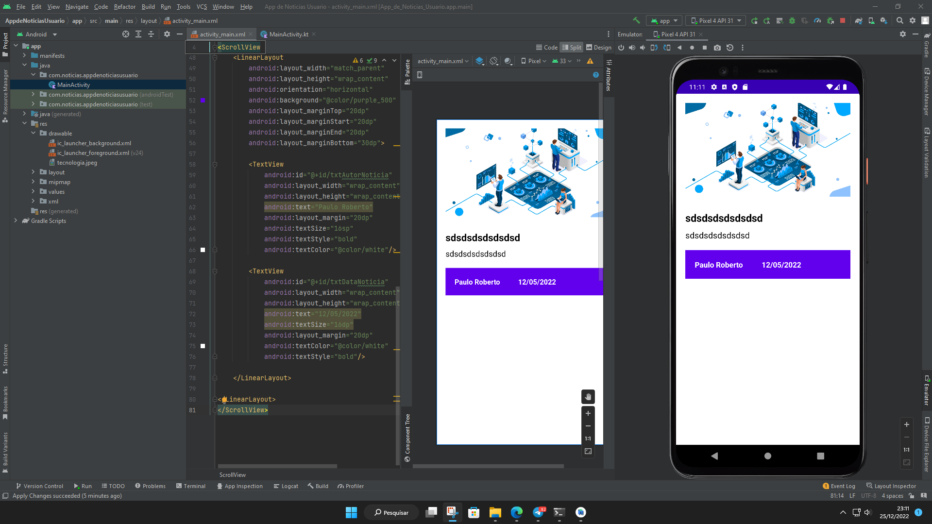This screenshot has width=932, height=524.
Task: Switch to Split view mode
Action: click(x=571, y=47)
